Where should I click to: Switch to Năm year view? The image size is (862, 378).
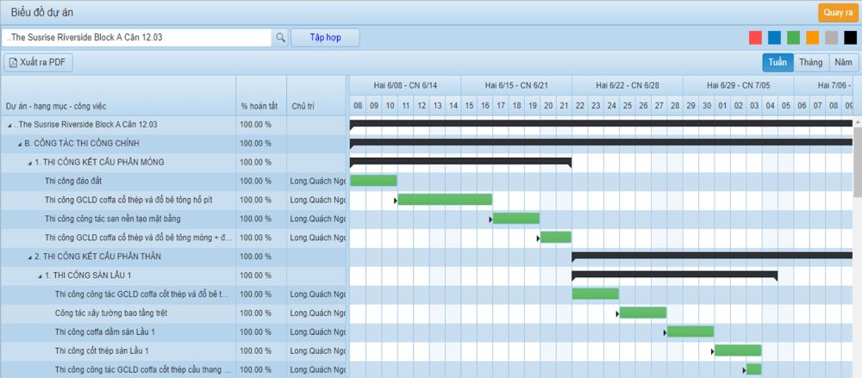[843, 62]
